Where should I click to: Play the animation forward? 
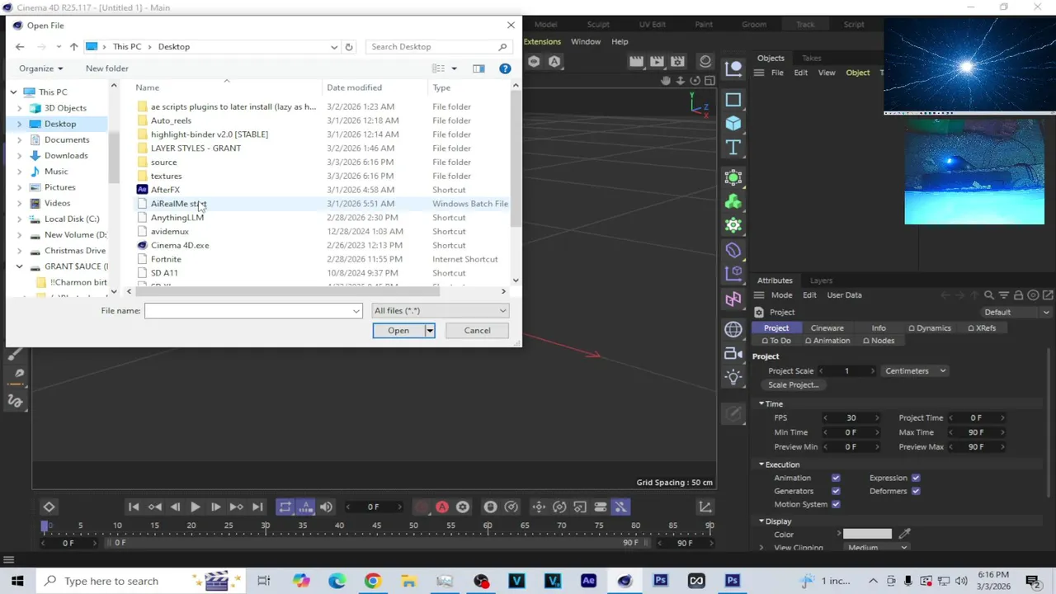[x=195, y=507]
